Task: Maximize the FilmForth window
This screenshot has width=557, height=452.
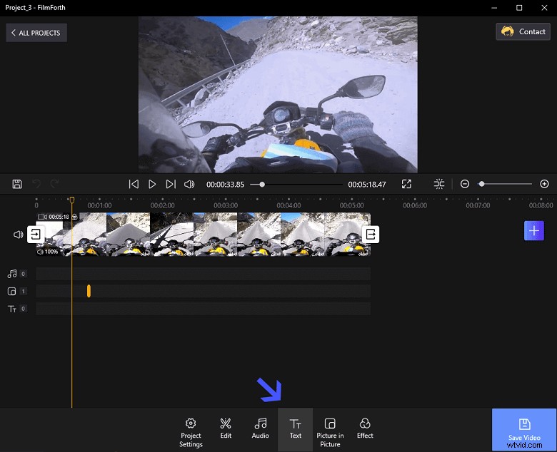Action: 519,8
